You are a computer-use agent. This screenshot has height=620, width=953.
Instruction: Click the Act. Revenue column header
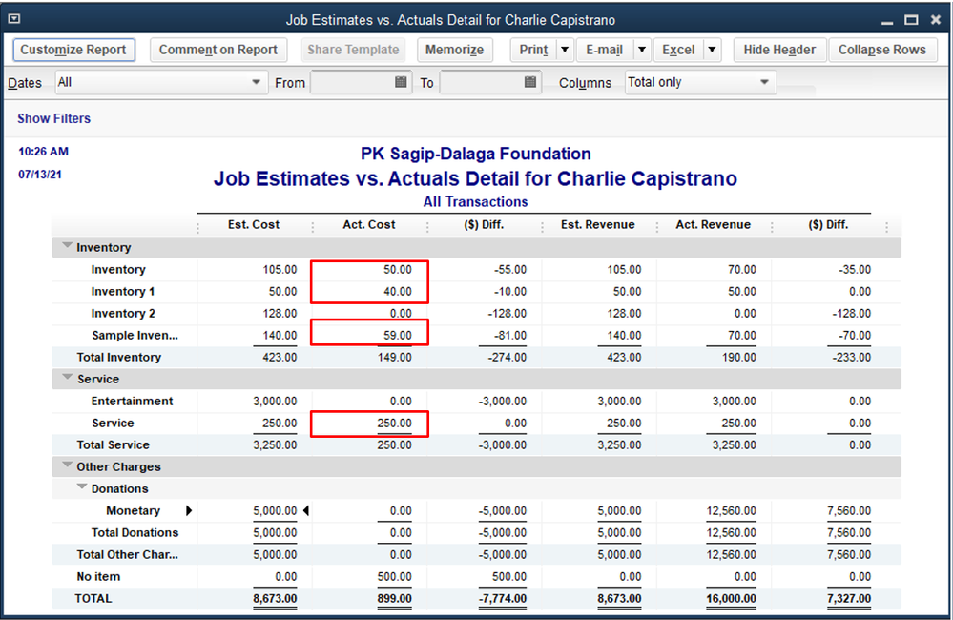(713, 224)
